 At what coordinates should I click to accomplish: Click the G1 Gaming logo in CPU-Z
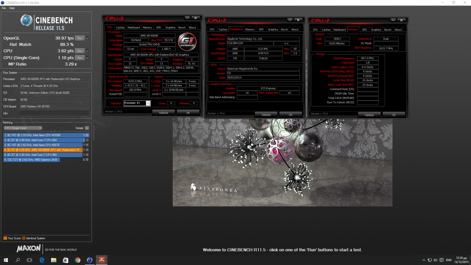tap(187, 42)
